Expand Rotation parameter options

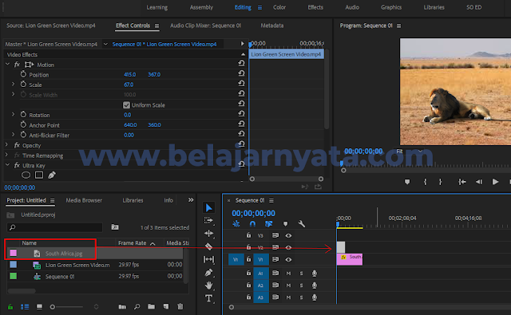coord(13,114)
